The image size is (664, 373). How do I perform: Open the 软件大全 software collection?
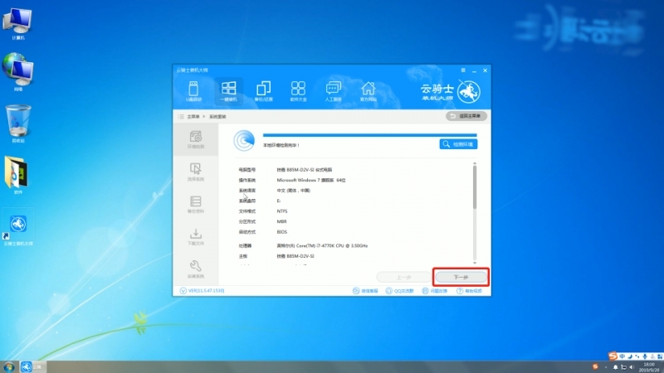tap(298, 91)
